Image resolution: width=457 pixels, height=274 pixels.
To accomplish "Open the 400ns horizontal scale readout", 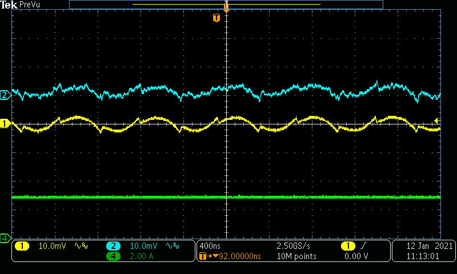I will pyautogui.click(x=210, y=246).
